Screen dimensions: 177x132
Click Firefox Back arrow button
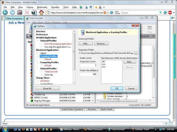coord(5,13)
